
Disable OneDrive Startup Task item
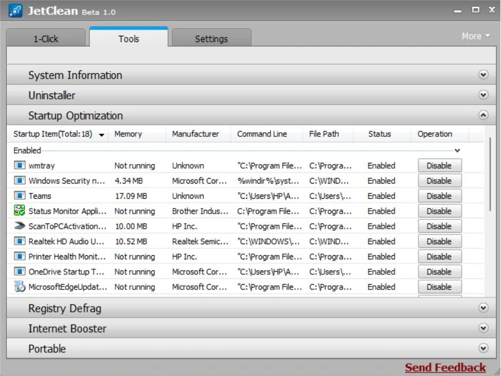tap(440, 272)
